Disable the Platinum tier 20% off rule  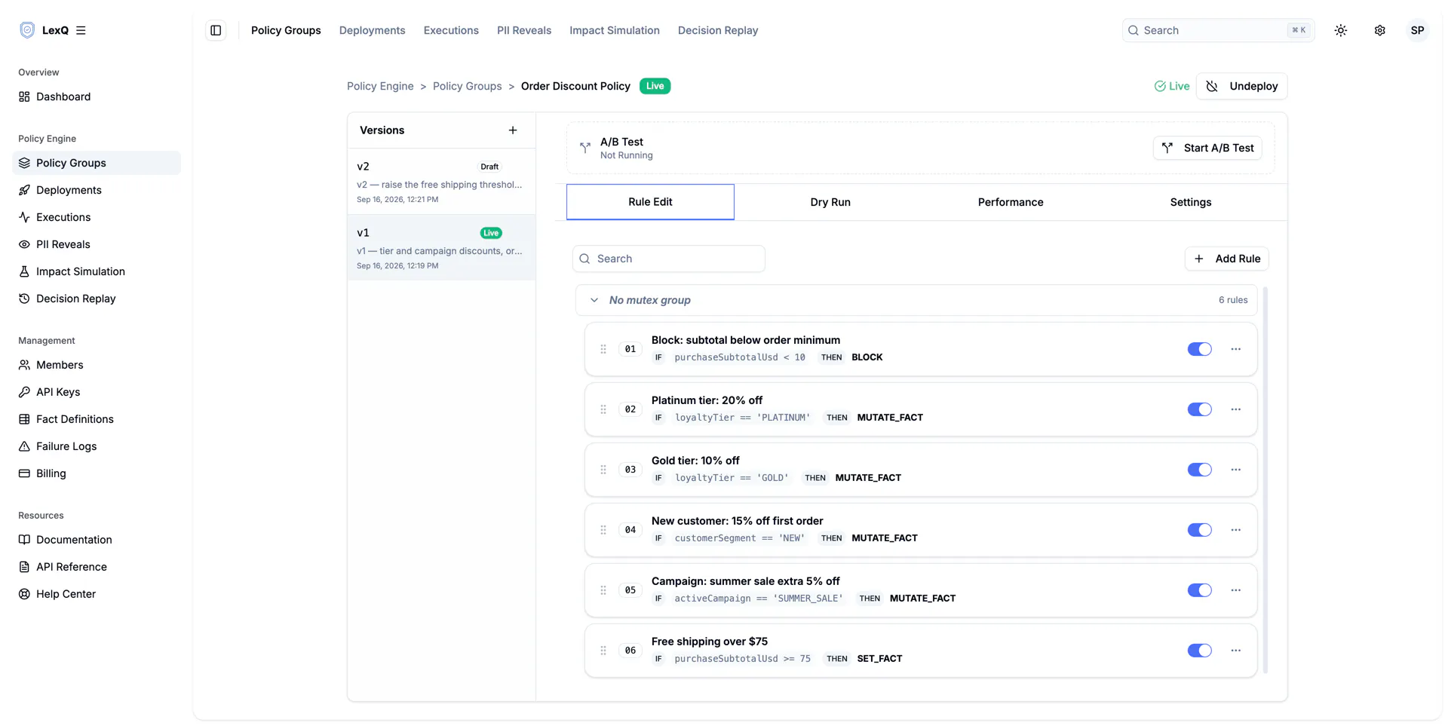coord(1199,409)
